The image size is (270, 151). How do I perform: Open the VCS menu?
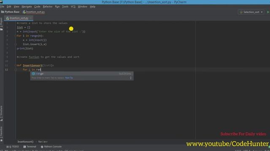point(73,7)
